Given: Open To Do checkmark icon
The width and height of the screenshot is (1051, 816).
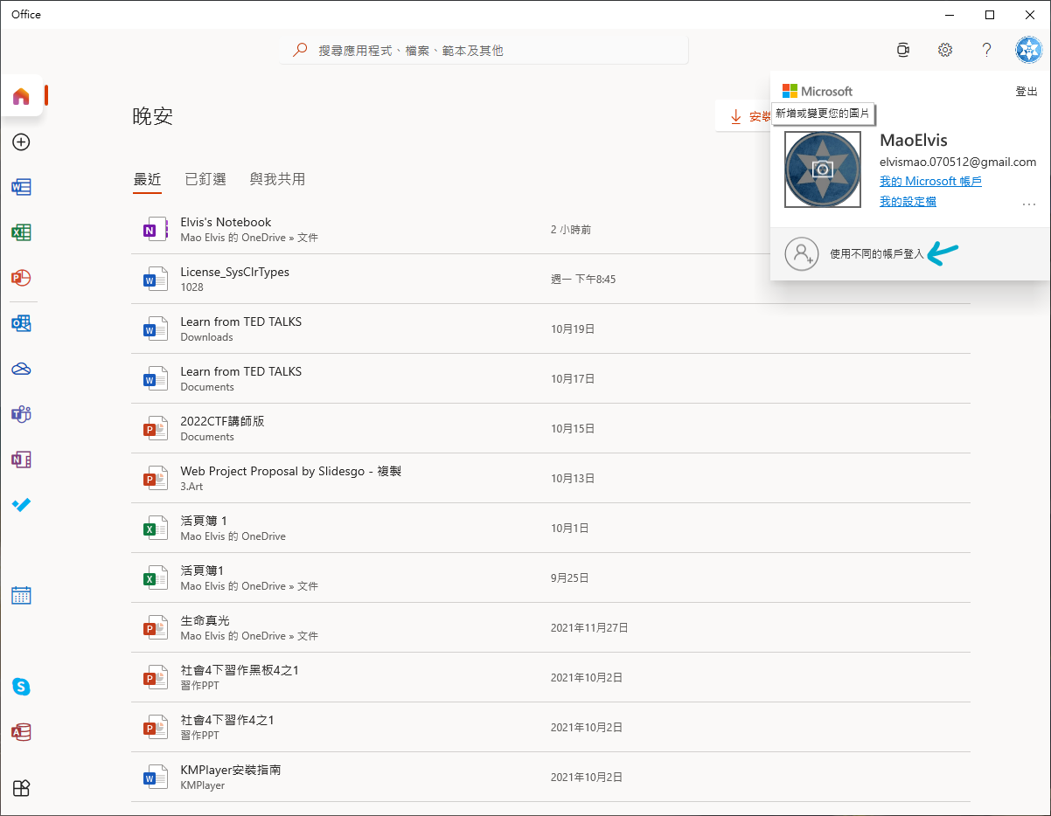Looking at the screenshot, I should tap(21, 505).
